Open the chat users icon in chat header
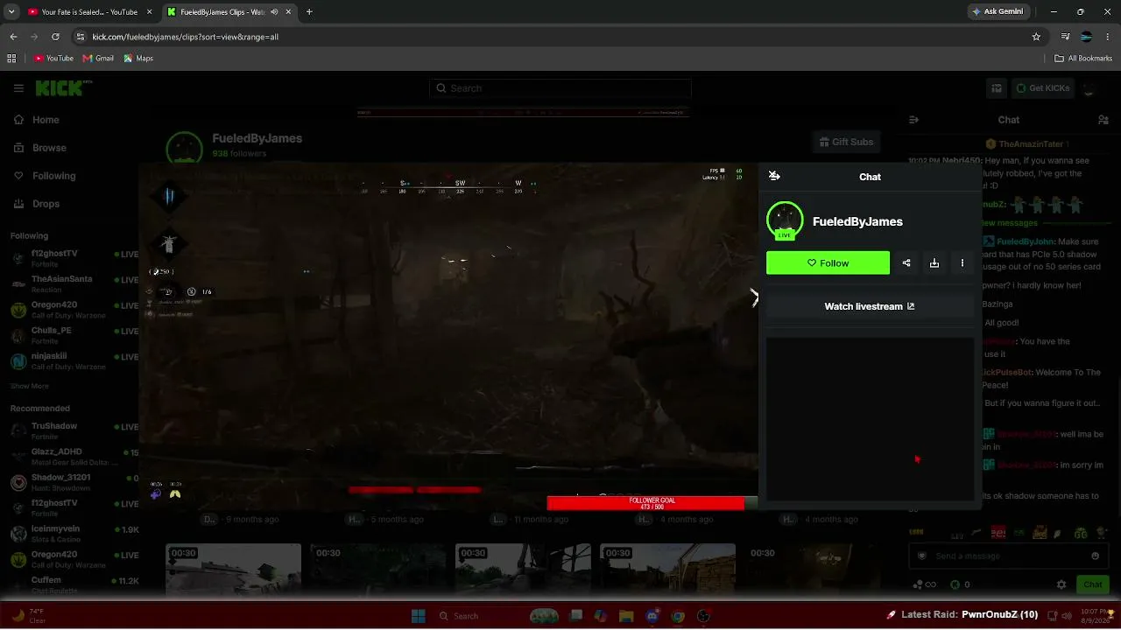The width and height of the screenshot is (1121, 630). coord(1103,120)
